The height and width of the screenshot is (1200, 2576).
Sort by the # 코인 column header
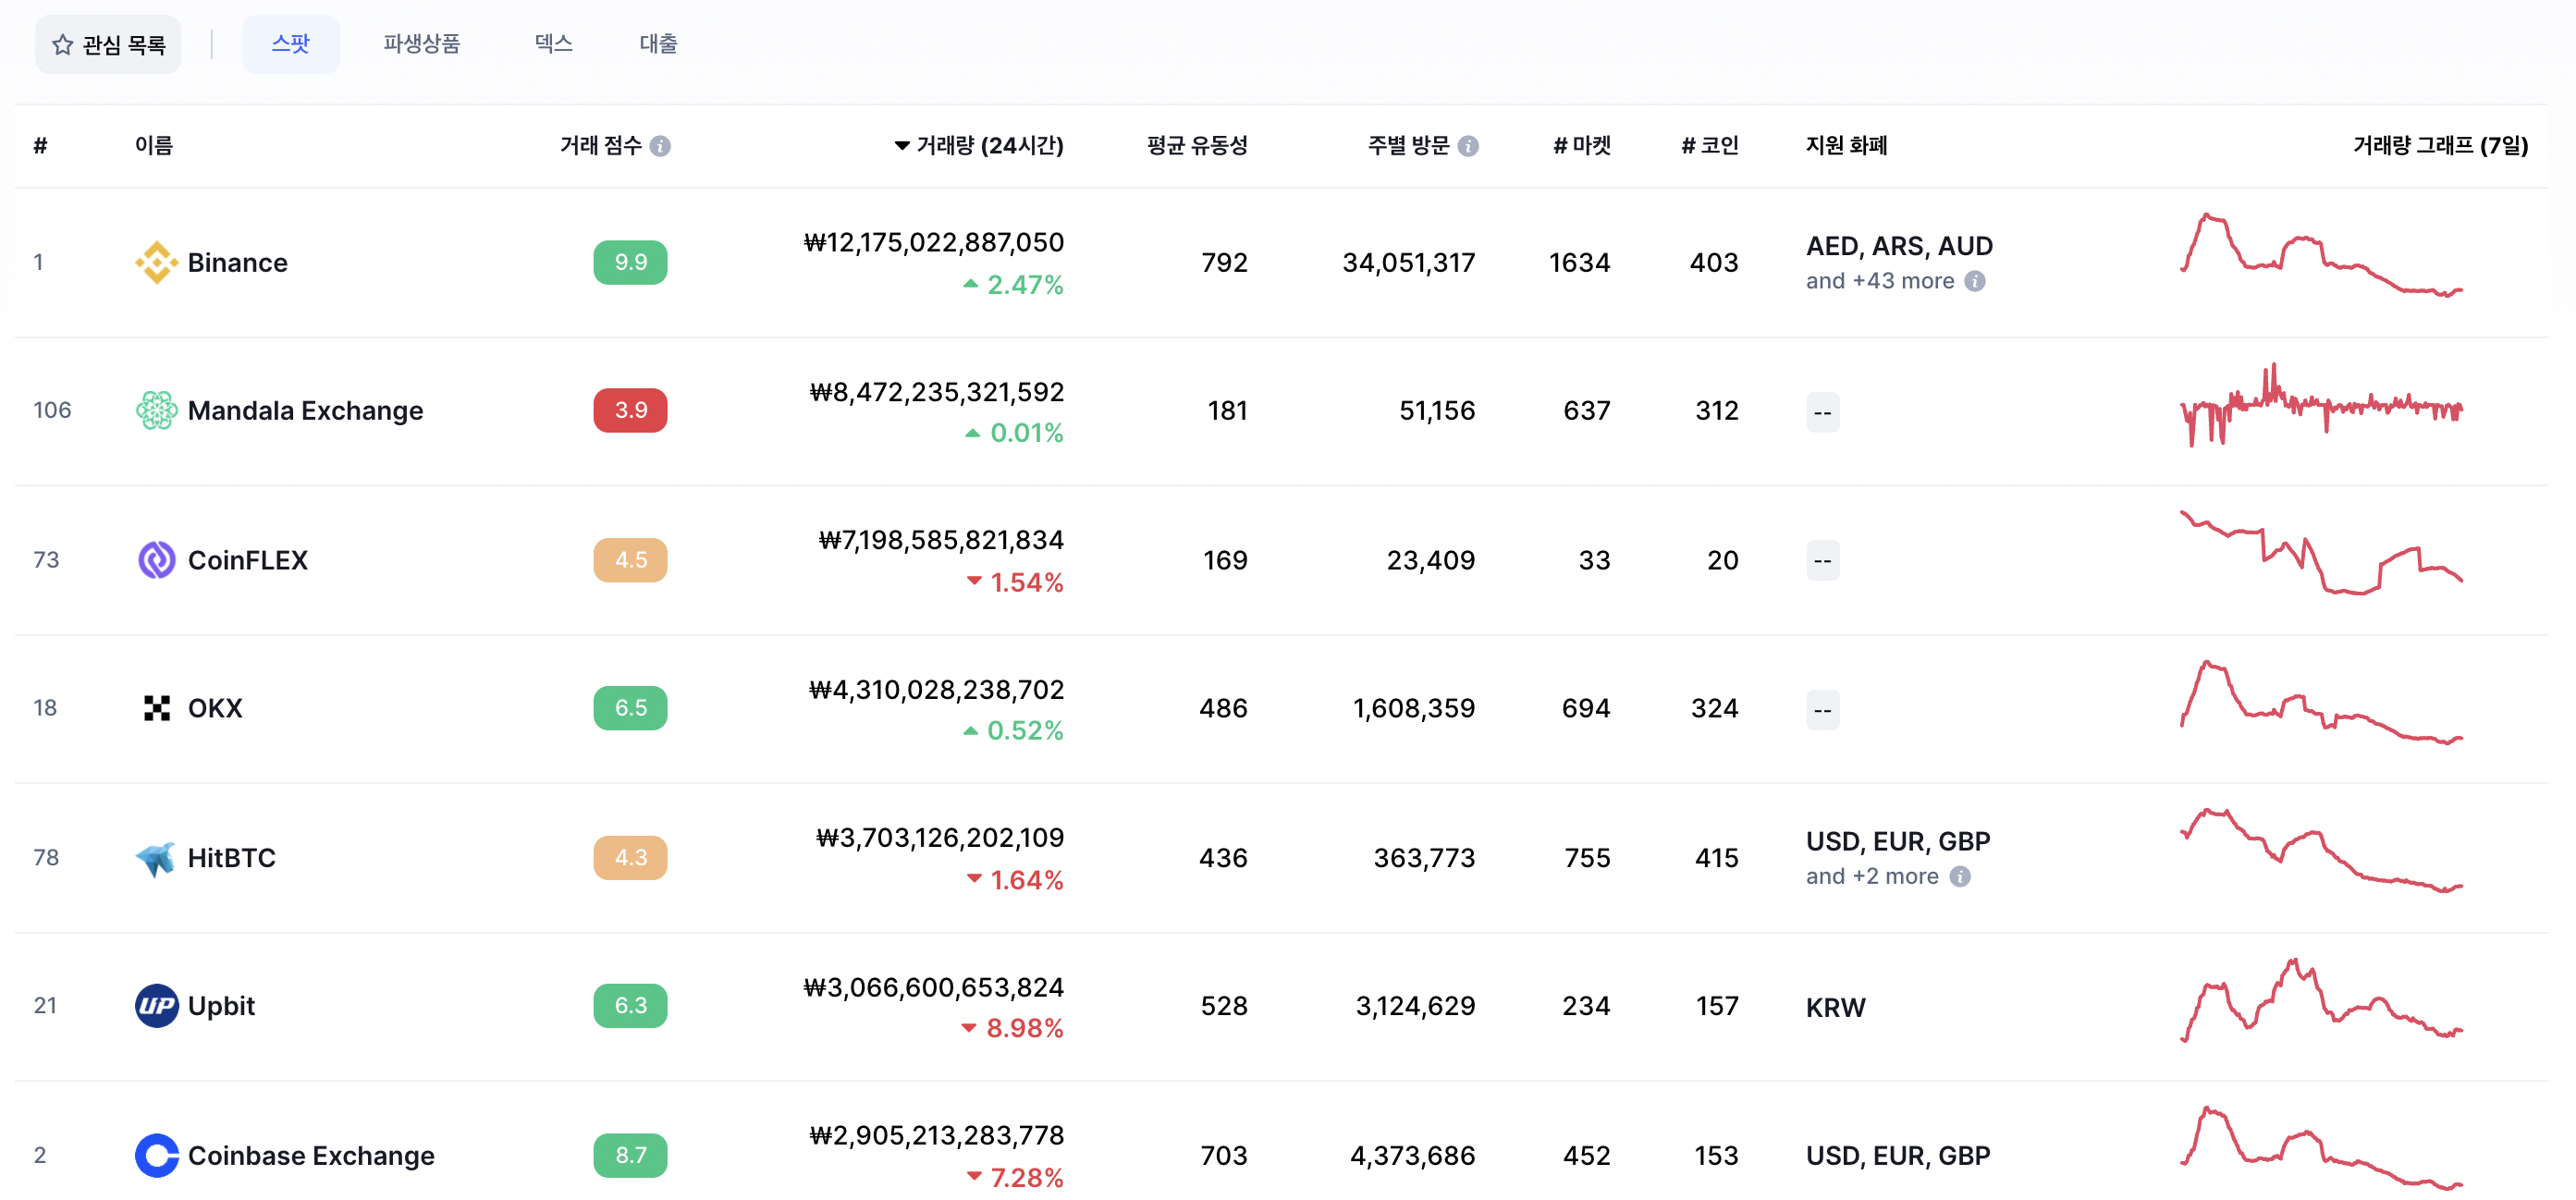(1710, 146)
